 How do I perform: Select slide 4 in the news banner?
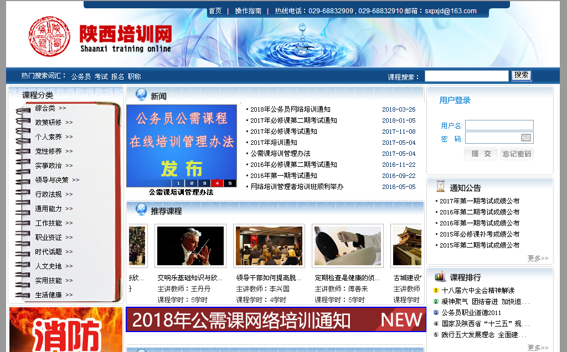click(217, 183)
